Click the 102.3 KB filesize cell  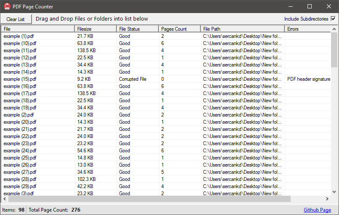pyautogui.click(x=87, y=179)
